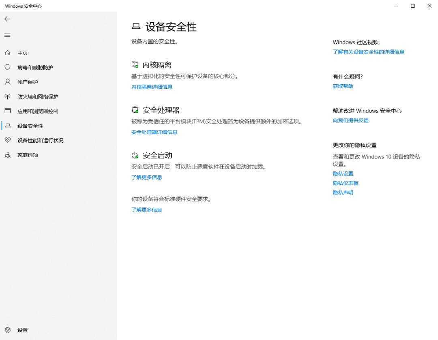Image resolution: width=438 pixels, height=340 pixels.
Task: Close the Windows 安全中心 window
Action: tap(429, 6)
